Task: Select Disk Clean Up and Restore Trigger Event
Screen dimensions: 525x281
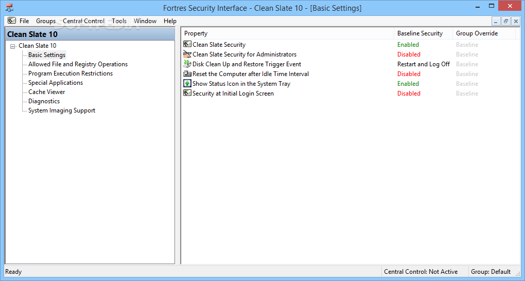Action: tap(247, 64)
